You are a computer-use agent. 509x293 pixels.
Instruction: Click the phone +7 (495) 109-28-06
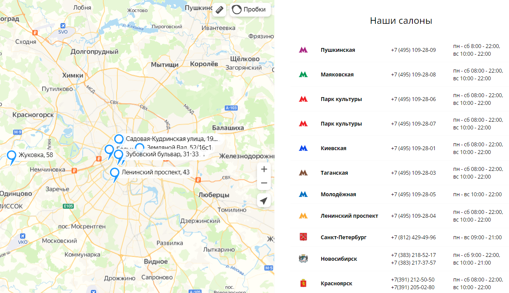click(x=413, y=99)
